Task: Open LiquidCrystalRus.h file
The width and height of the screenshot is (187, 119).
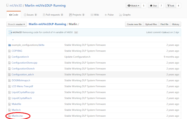Action: [22, 98]
